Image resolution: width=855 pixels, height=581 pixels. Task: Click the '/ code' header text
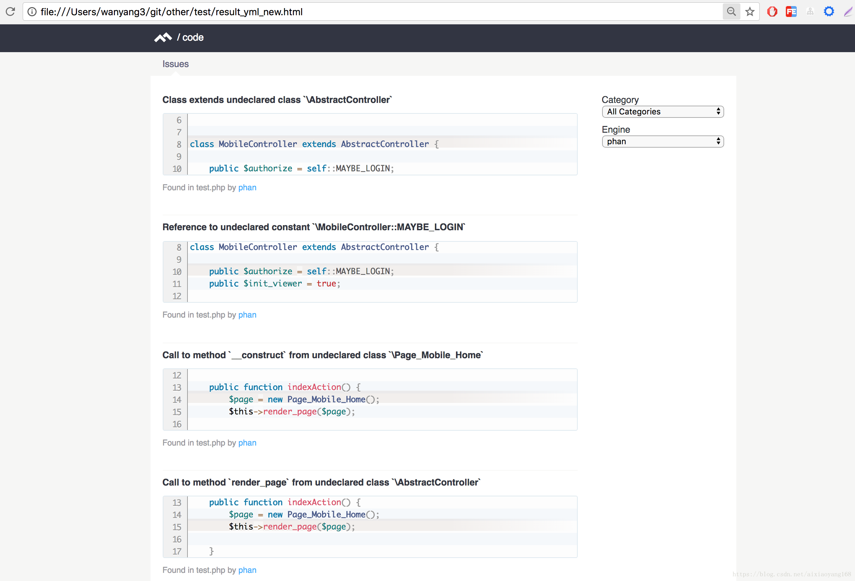[190, 38]
